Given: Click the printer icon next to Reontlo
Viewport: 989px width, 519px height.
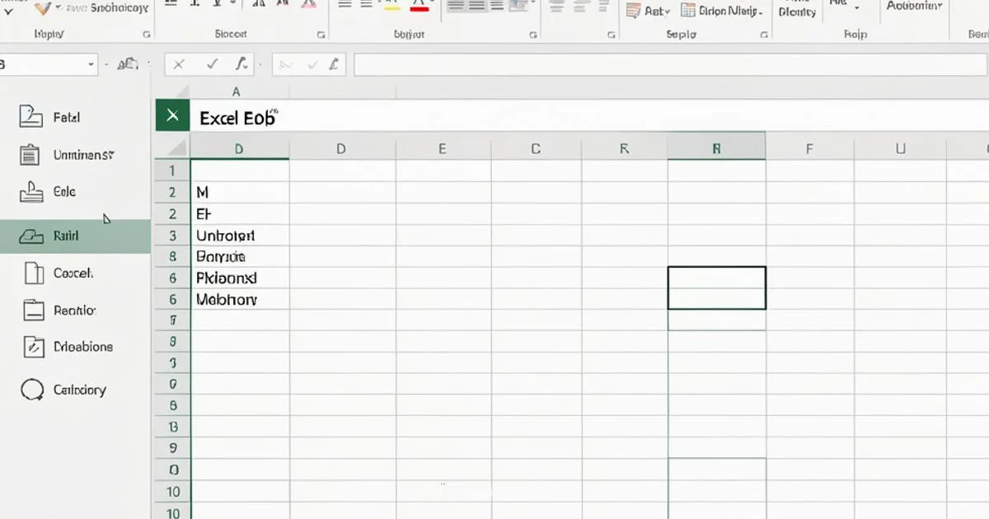Looking at the screenshot, I should [35, 310].
